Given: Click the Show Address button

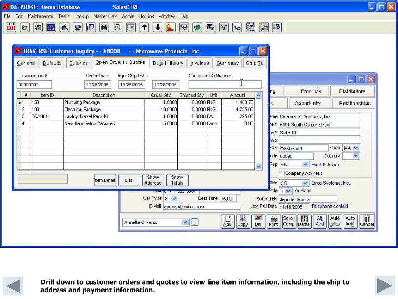Looking at the screenshot, I should point(153,180).
